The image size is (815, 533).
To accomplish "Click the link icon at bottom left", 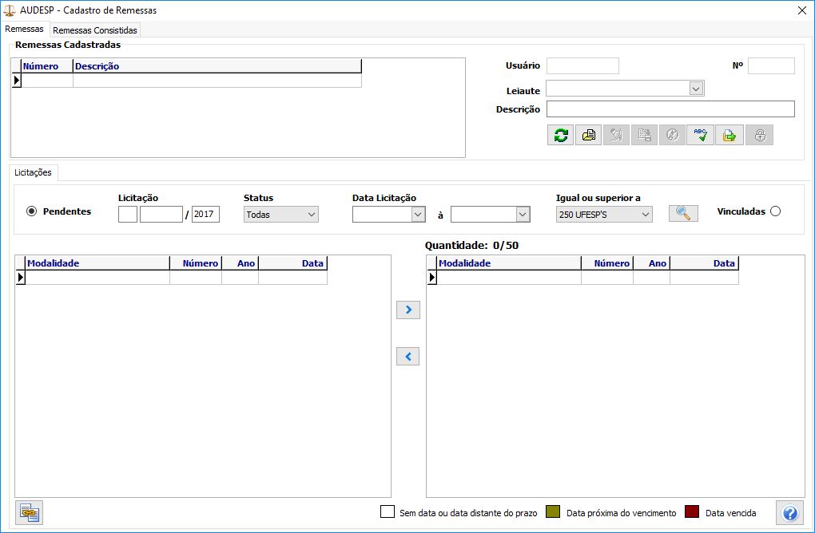I will click(x=30, y=512).
